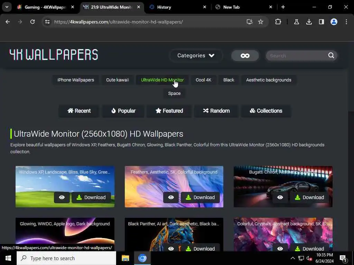This screenshot has width=354, height=265.
Task: Open site information icon in address bar
Action: coord(47,22)
